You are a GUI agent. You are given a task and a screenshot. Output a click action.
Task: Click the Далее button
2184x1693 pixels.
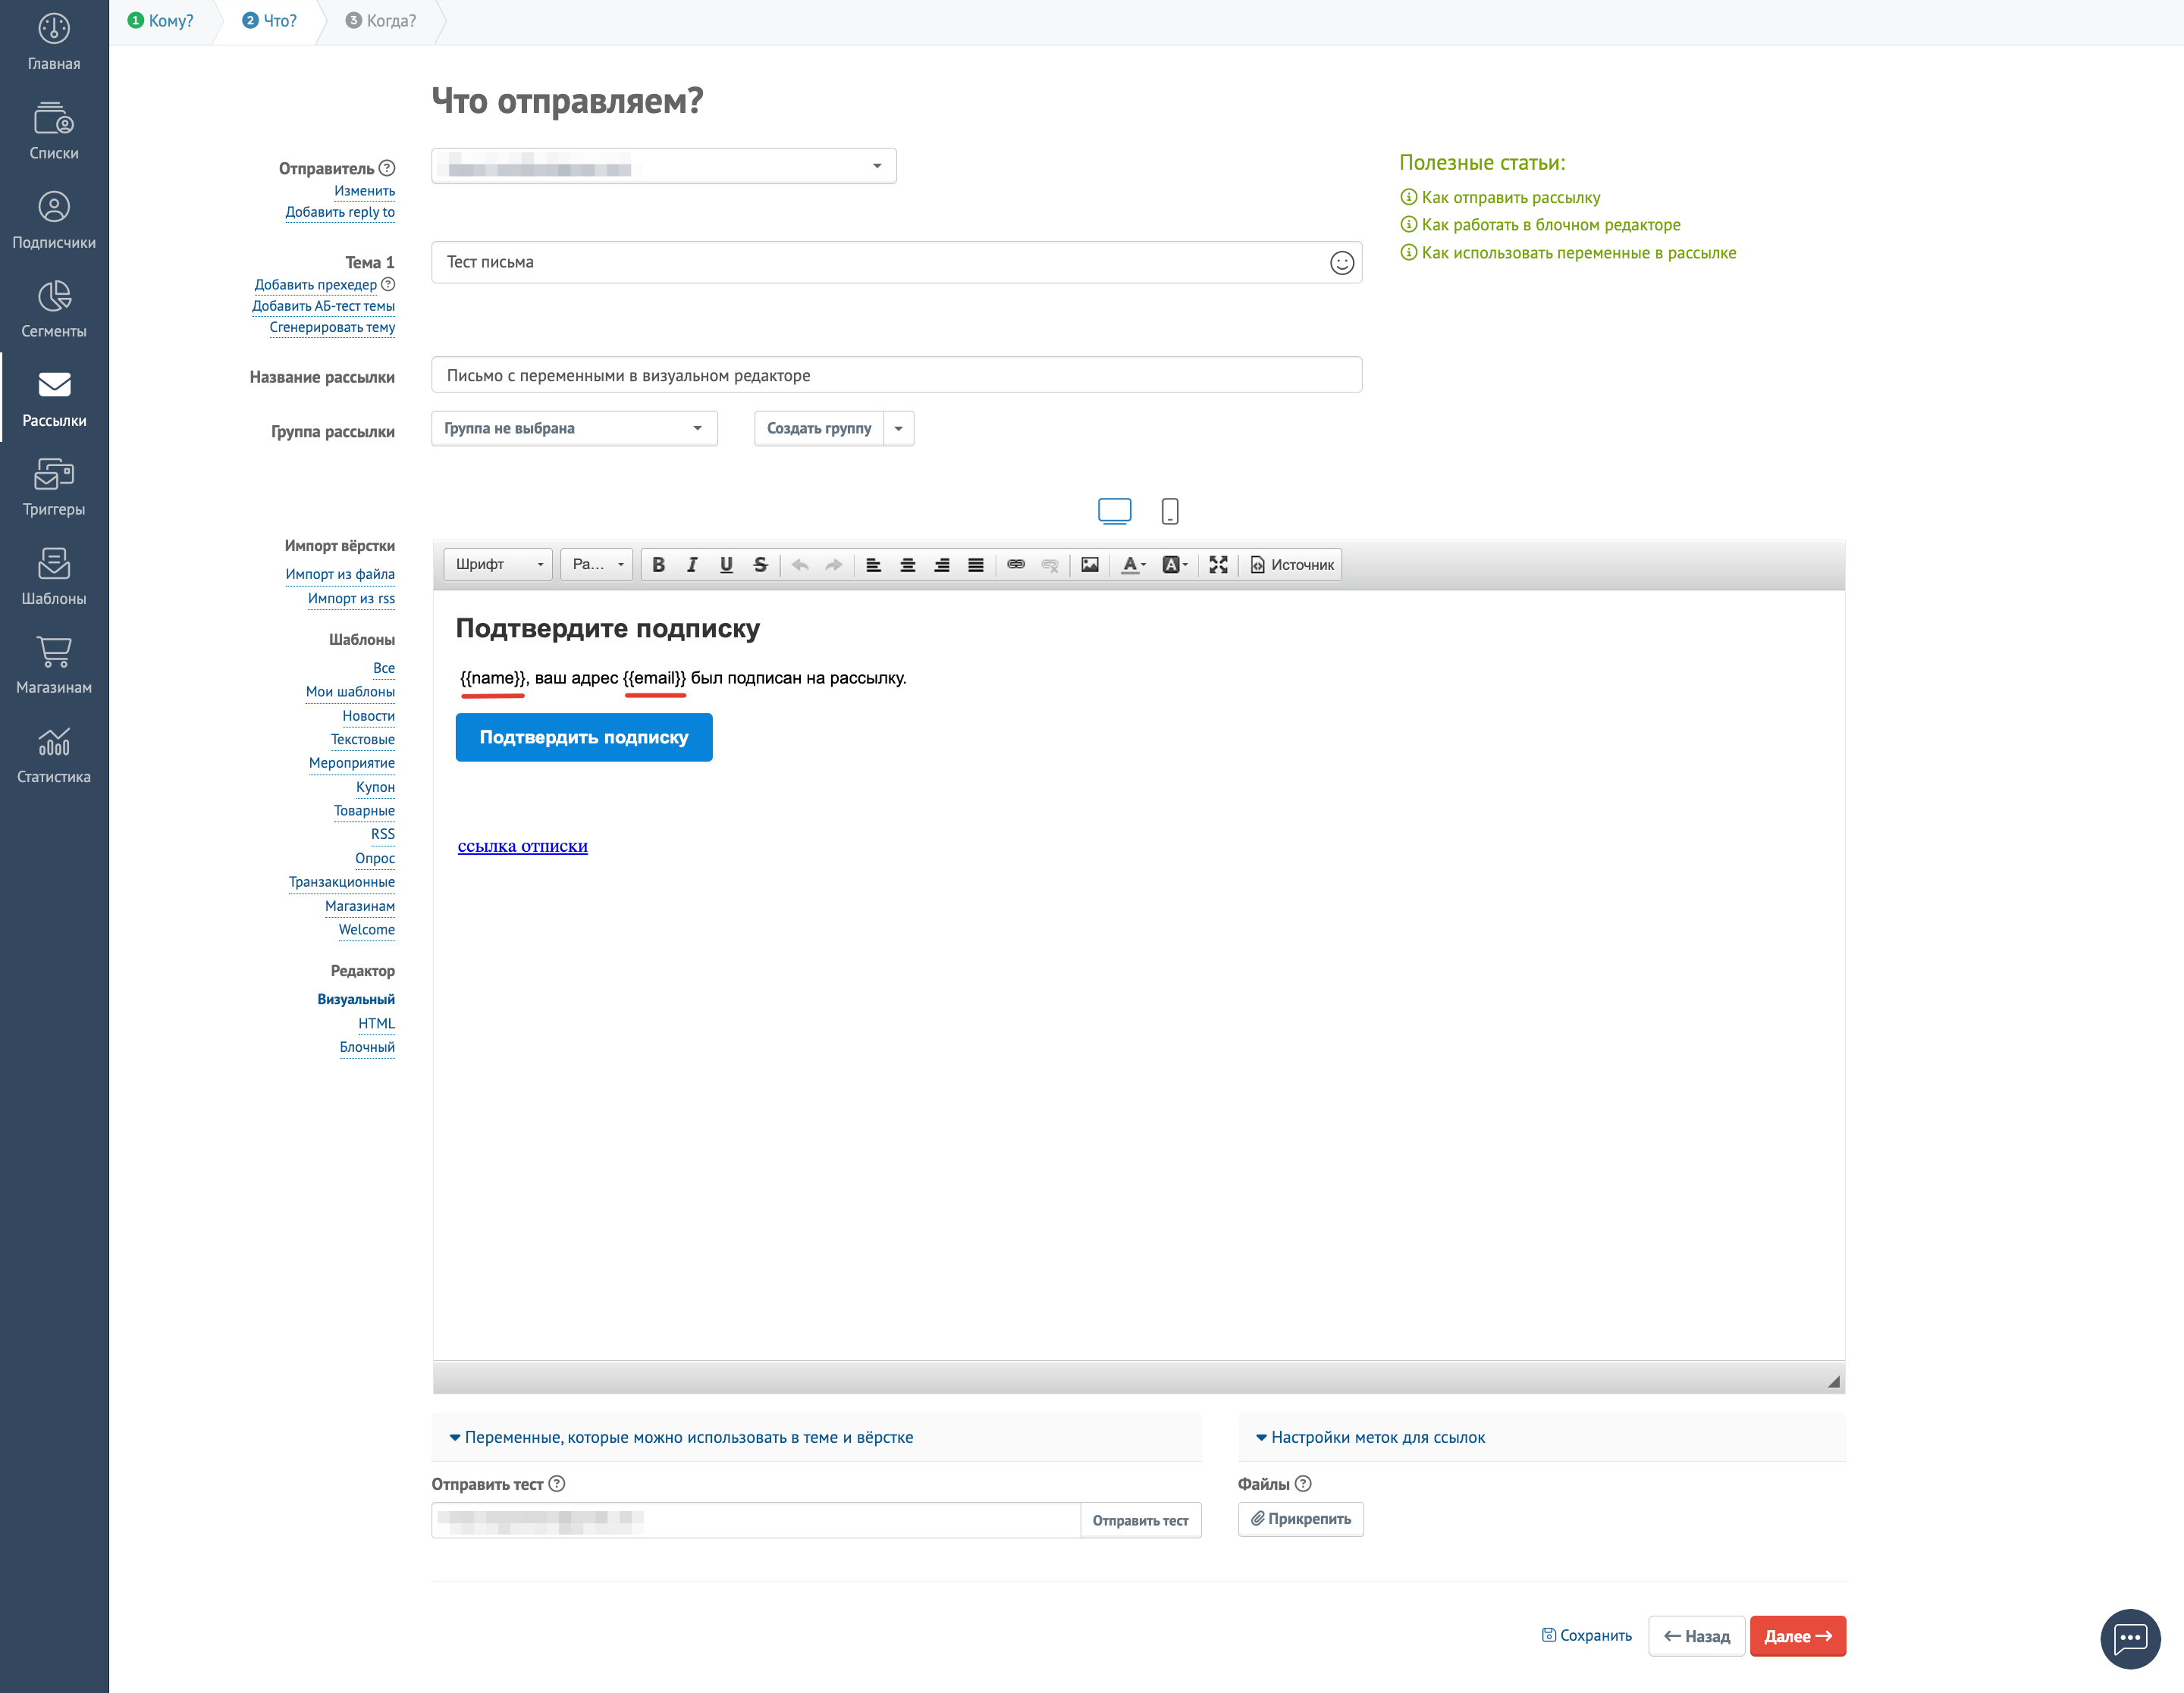(x=1797, y=1636)
